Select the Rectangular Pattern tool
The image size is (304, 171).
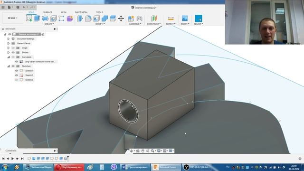[61, 19]
